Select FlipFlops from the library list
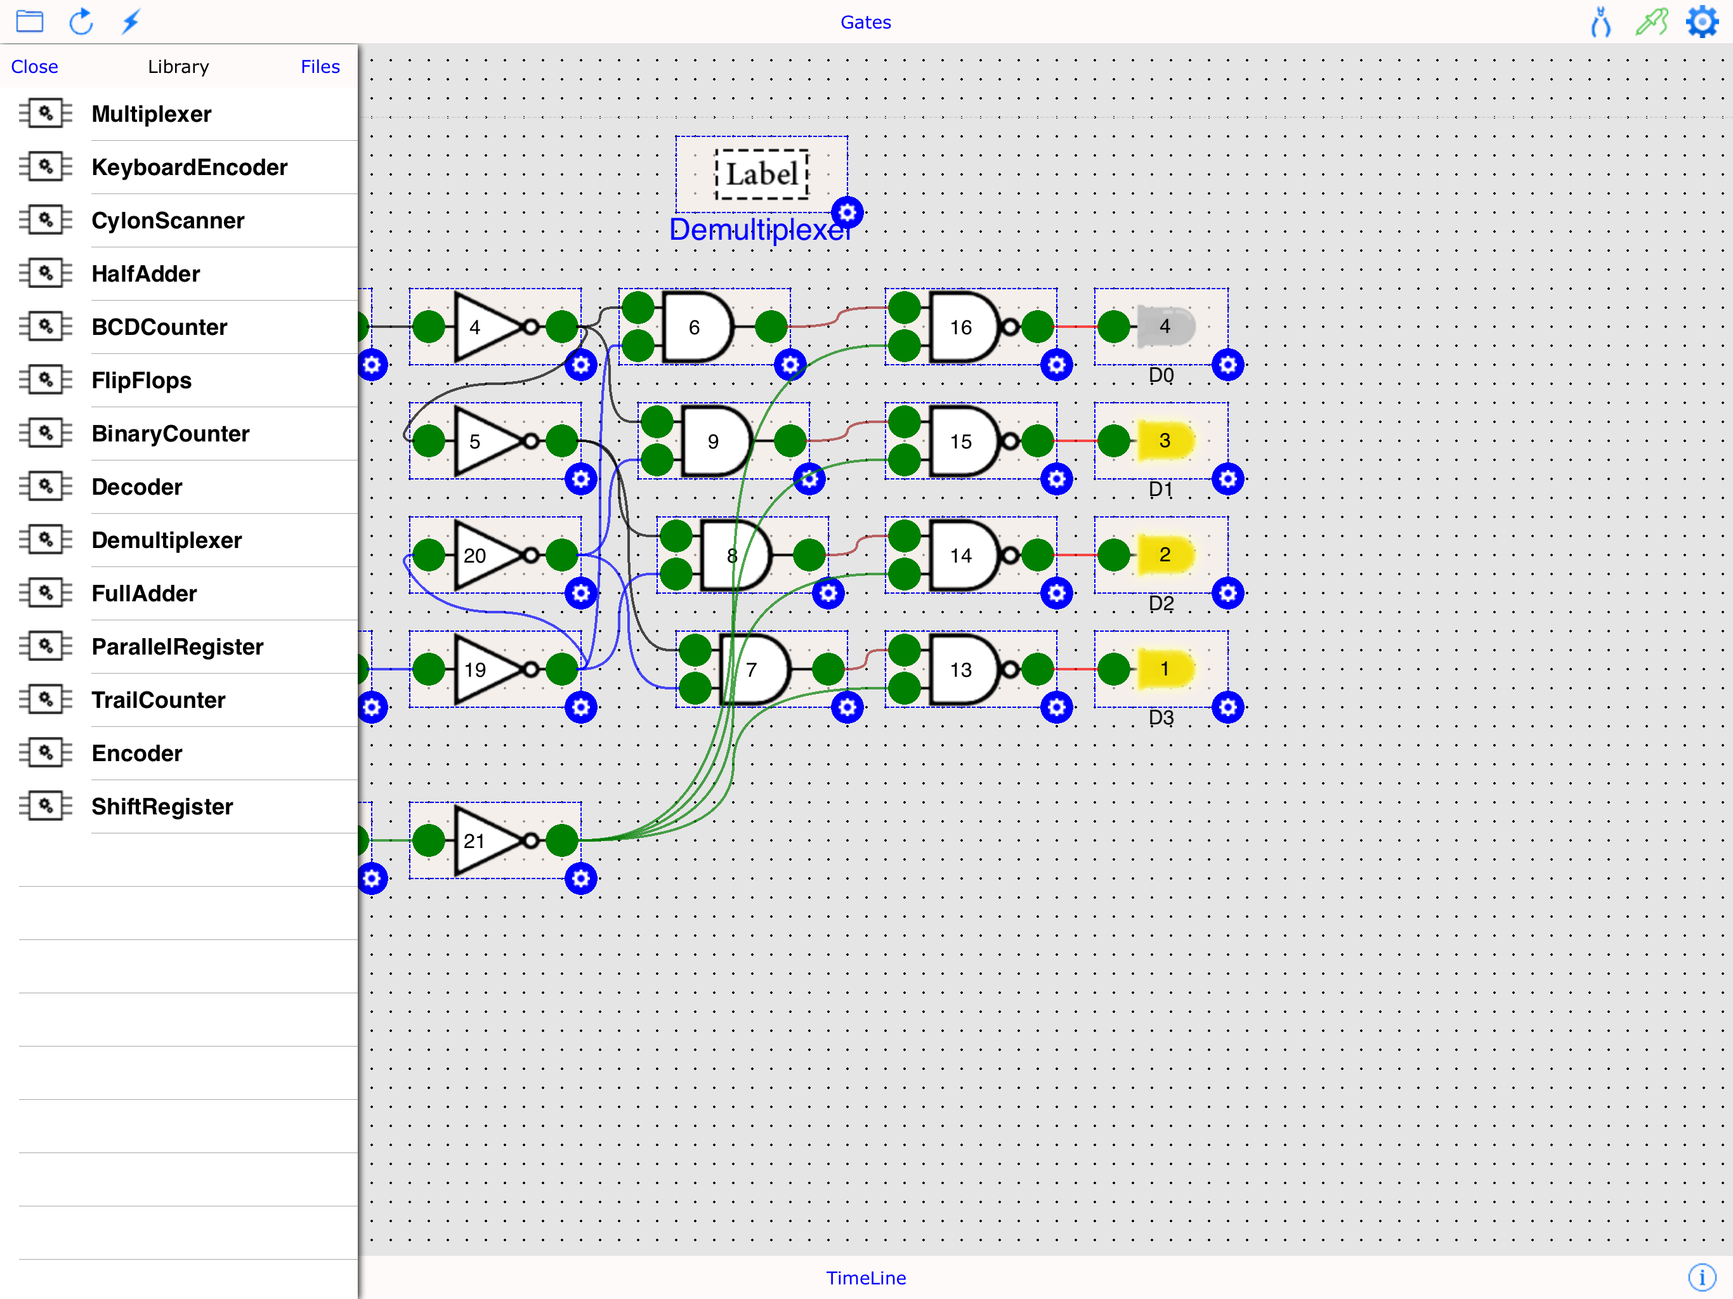 180,381
